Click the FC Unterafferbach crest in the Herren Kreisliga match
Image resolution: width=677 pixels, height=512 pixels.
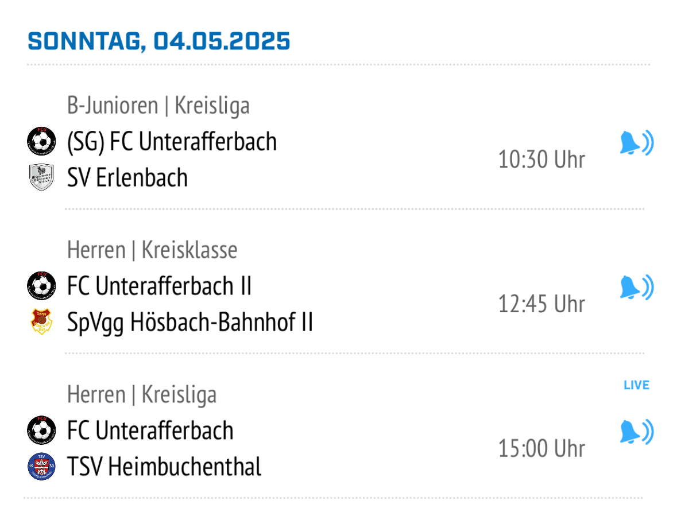click(41, 430)
